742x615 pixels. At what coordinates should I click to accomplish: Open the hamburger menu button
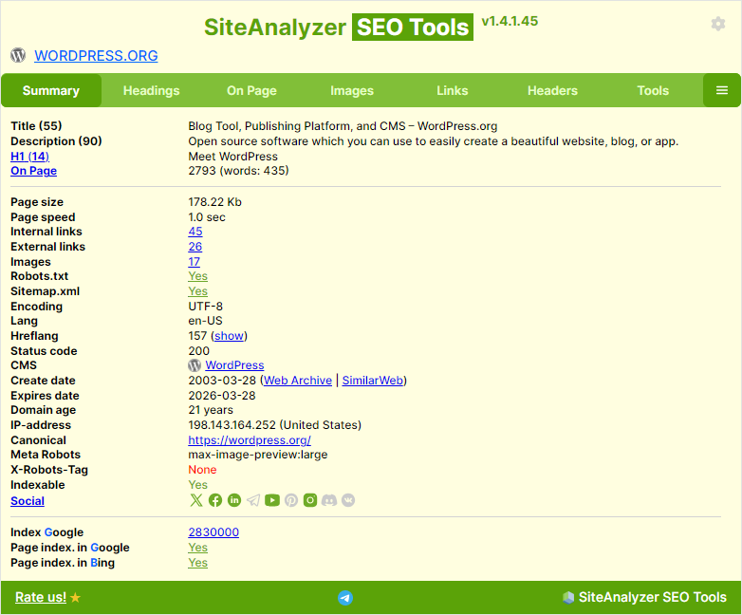pos(722,90)
